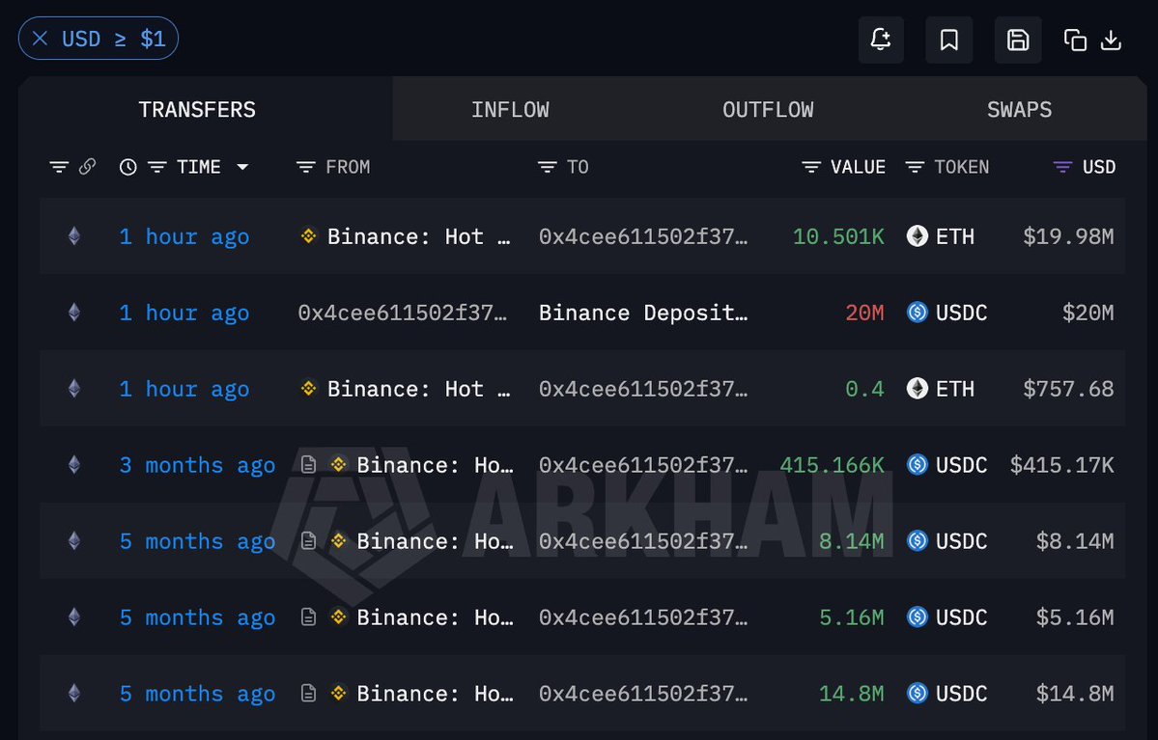1158x740 pixels.
Task: Click Ethereum chain icon in $19.98M row
Action: (73, 236)
